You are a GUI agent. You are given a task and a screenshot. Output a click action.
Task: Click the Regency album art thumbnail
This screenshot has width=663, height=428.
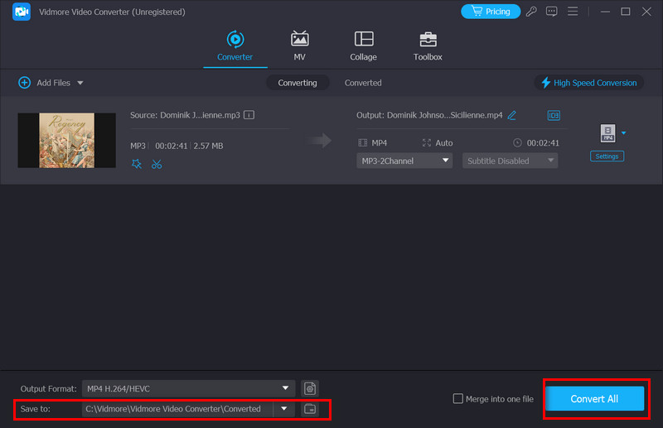coord(66,140)
